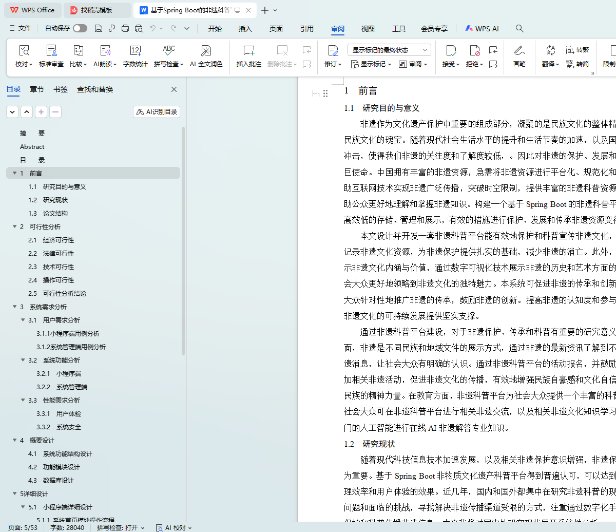Screen dimensions: 616x532
Task: Go to 1.2 研究现状 in outline
Action: 55,200
